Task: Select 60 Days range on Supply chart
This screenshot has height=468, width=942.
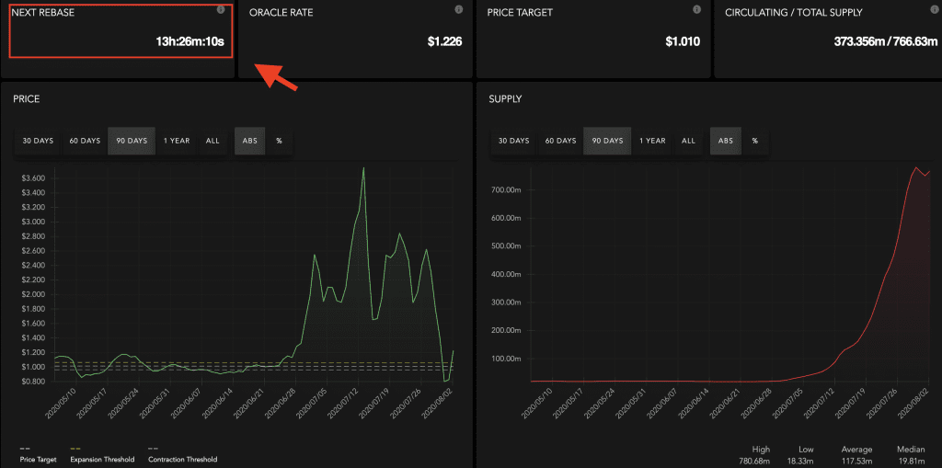Action: (x=560, y=141)
